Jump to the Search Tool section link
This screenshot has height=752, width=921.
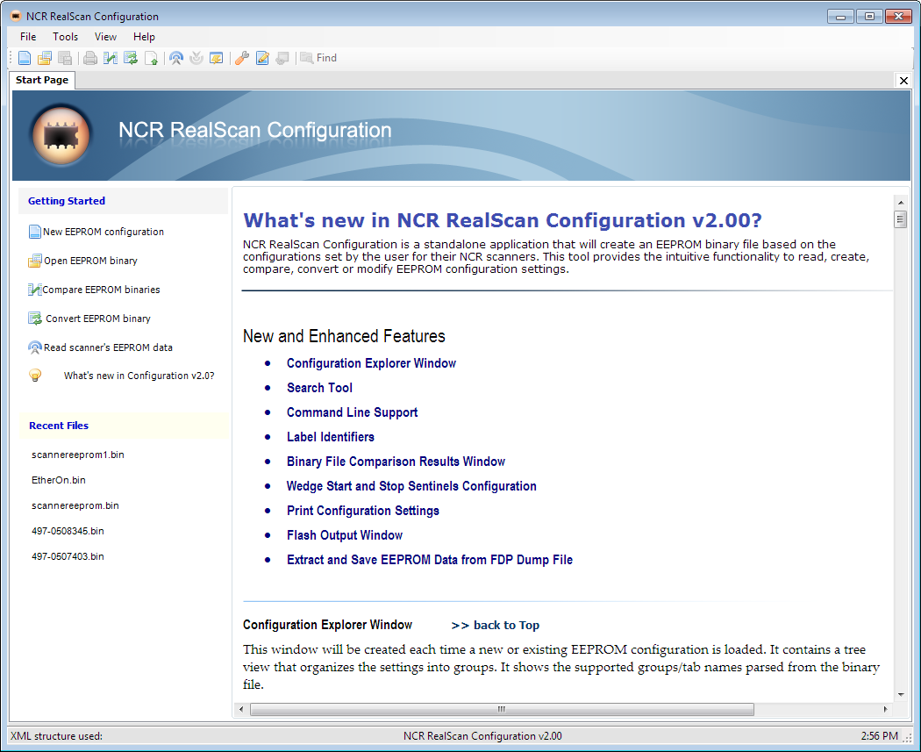[319, 388]
